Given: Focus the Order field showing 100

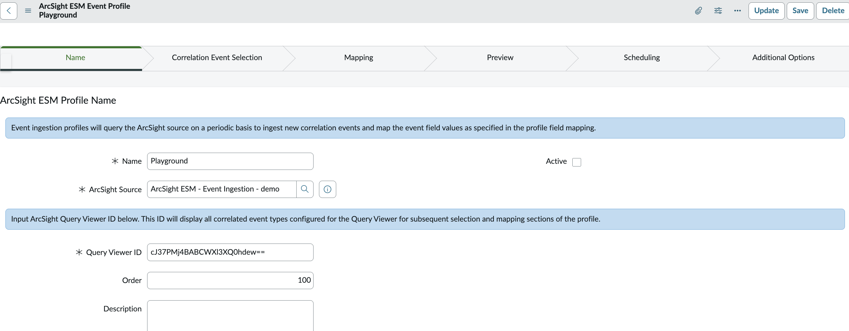Looking at the screenshot, I should pos(230,280).
